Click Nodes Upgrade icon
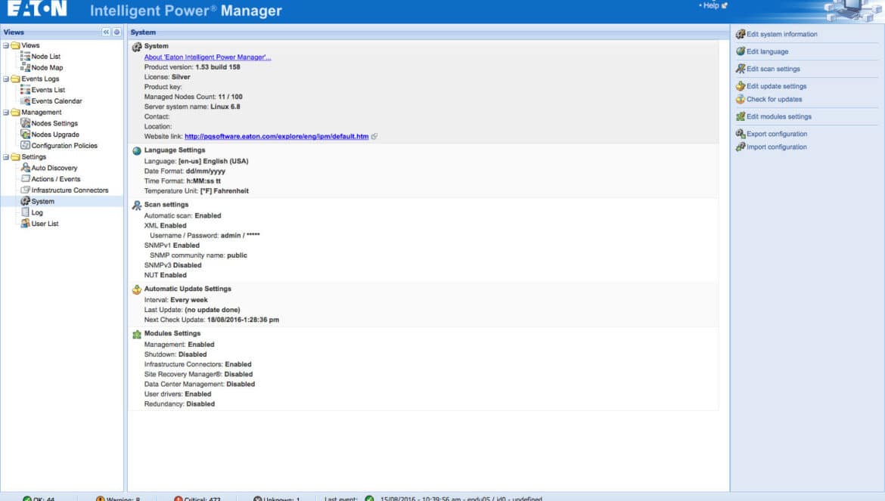The height and width of the screenshot is (501, 885). point(26,134)
